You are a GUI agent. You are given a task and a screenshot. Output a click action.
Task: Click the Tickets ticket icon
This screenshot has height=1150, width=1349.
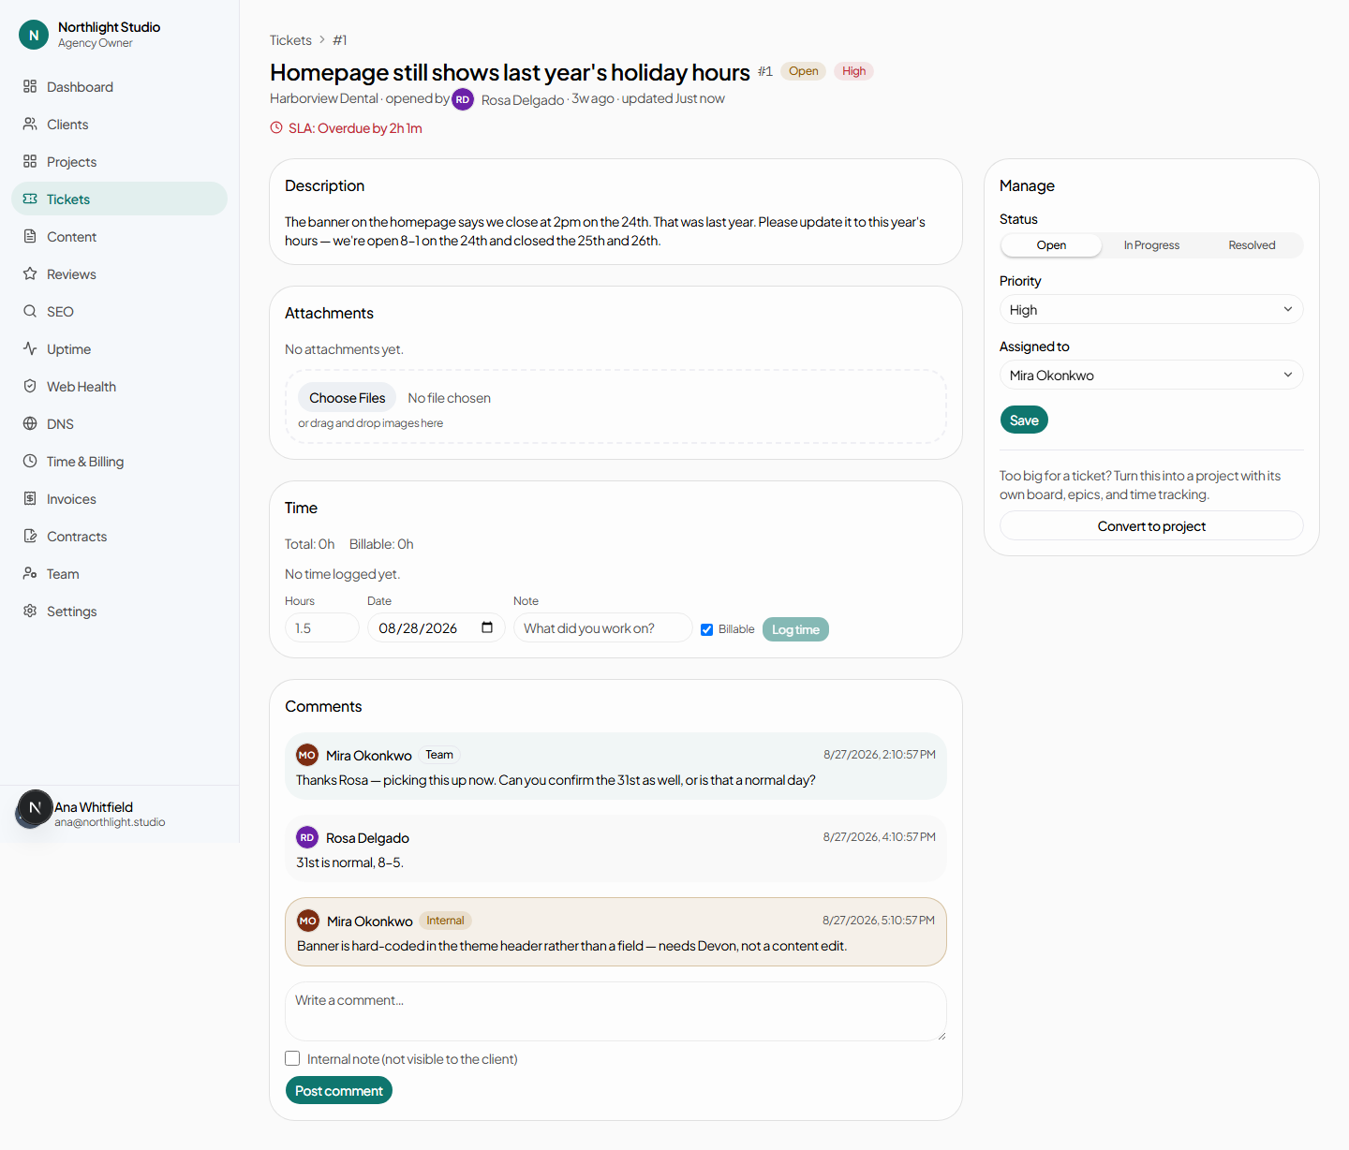click(30, 199)
